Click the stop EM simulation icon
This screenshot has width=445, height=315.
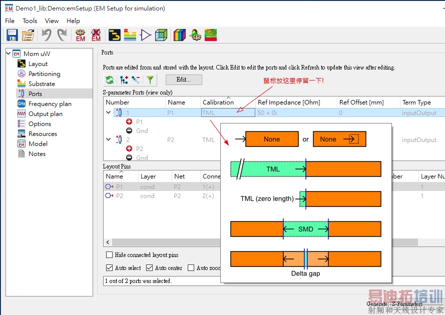(96, 35)
